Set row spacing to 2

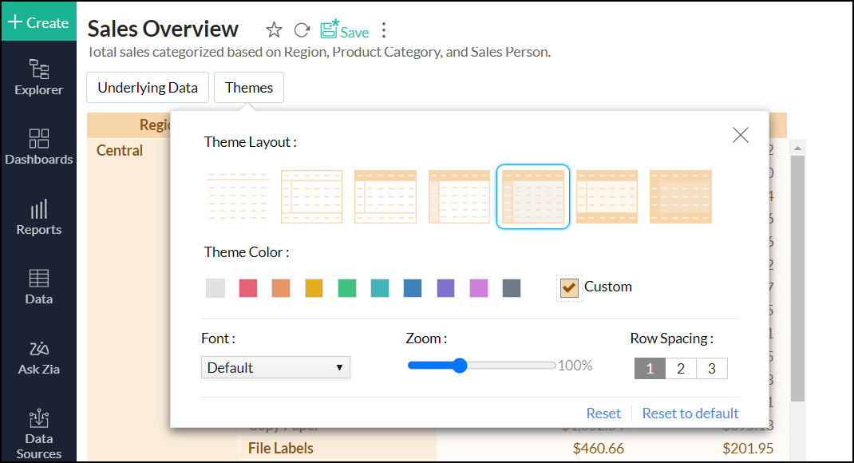click(x=680, y=368)
